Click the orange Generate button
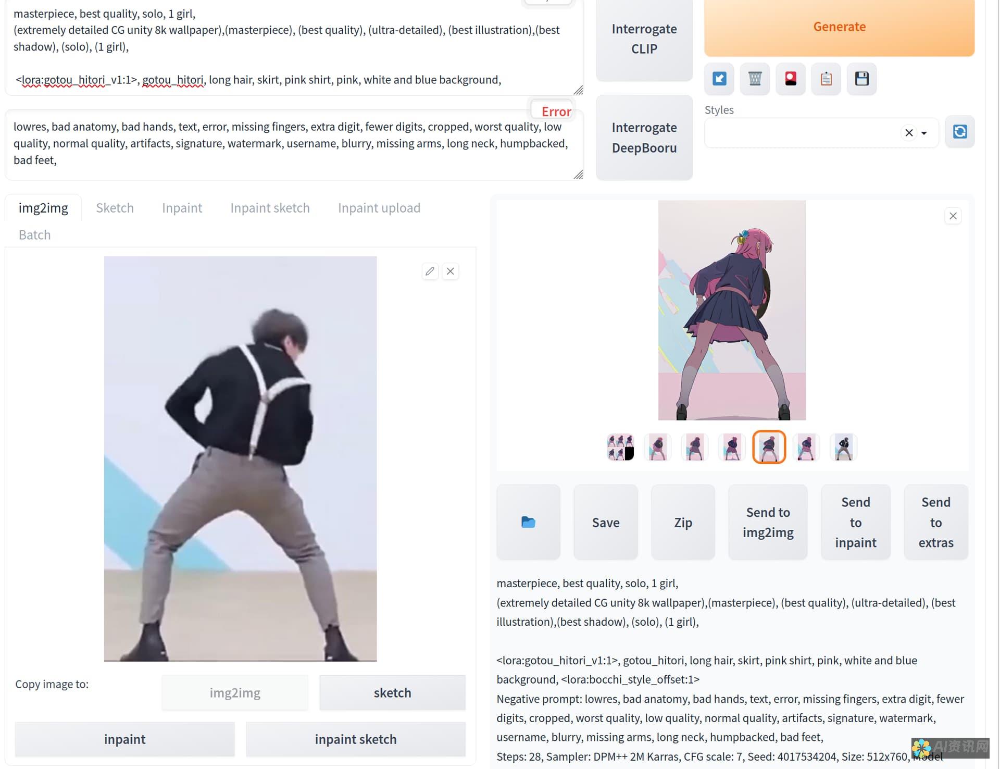The width and height of the screenshot is (1000, 769). pyautogui.click(x=840, y=26)
